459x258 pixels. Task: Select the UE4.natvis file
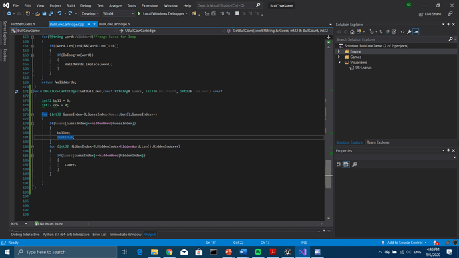(363, 68)
